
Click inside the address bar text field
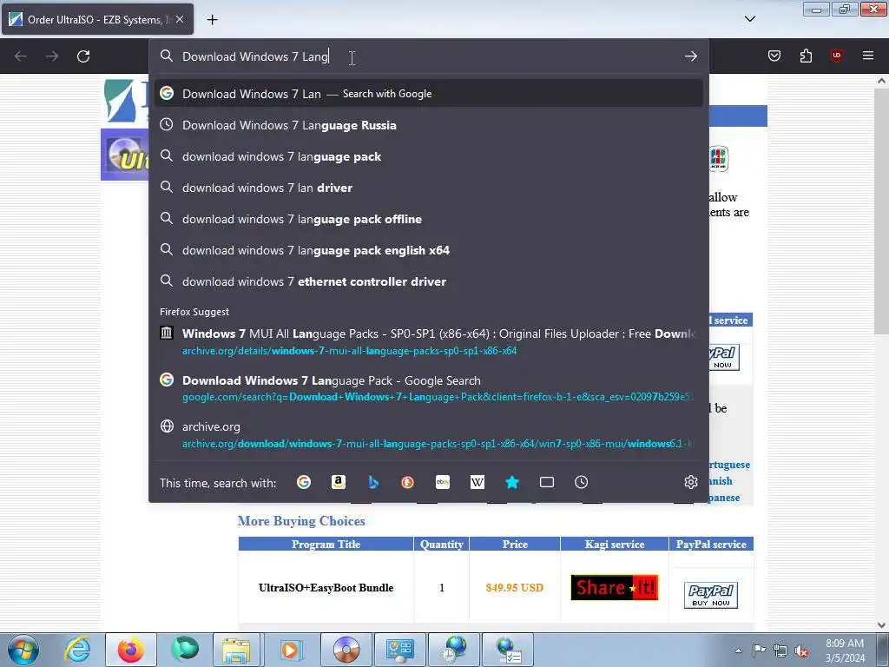click(429, 56)
